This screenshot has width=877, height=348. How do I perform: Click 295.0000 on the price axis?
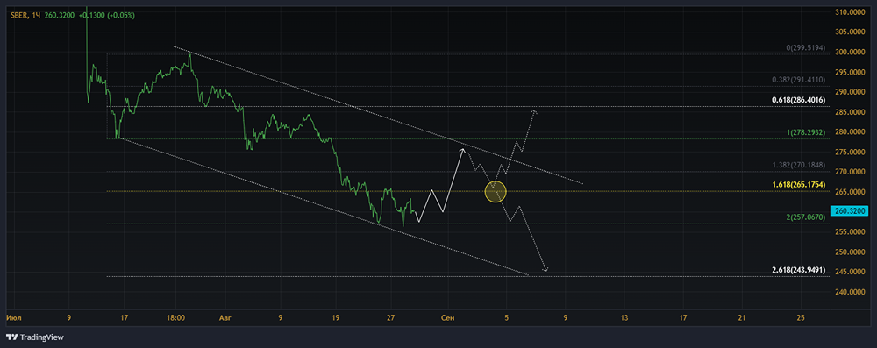tap(850, 72)
